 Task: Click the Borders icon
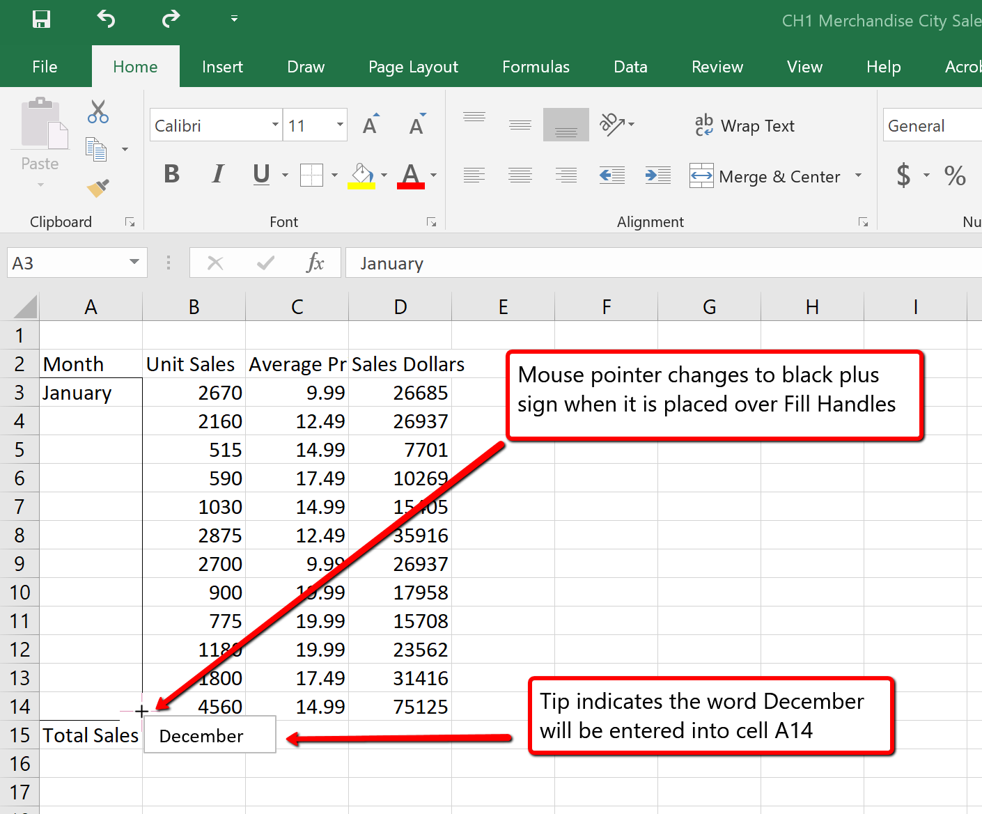click(311, 175)
